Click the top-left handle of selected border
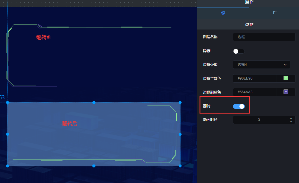This screenshot has width=299, height=183. 7,103
